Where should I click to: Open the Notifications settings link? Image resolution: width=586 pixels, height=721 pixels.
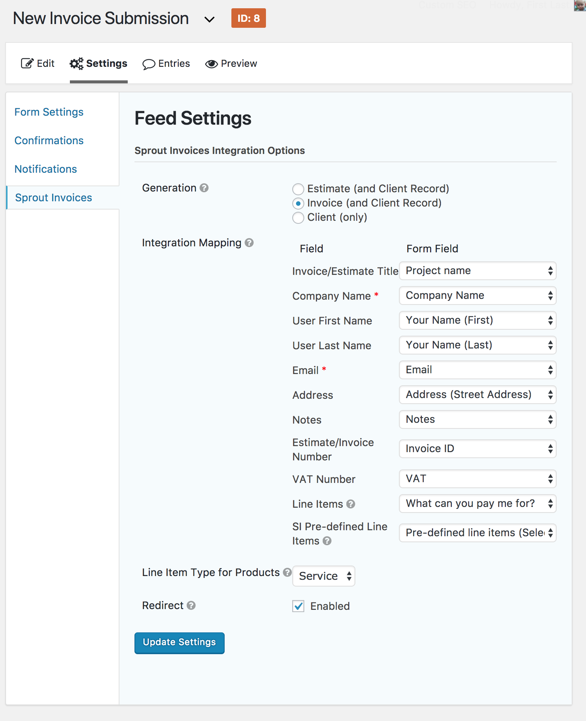45,169
